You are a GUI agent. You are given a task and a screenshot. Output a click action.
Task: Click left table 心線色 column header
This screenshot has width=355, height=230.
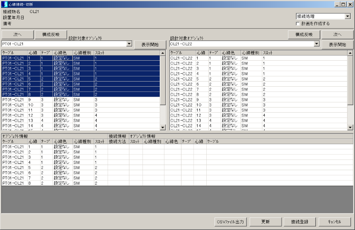pyautogui.click(x=63, y=53)
